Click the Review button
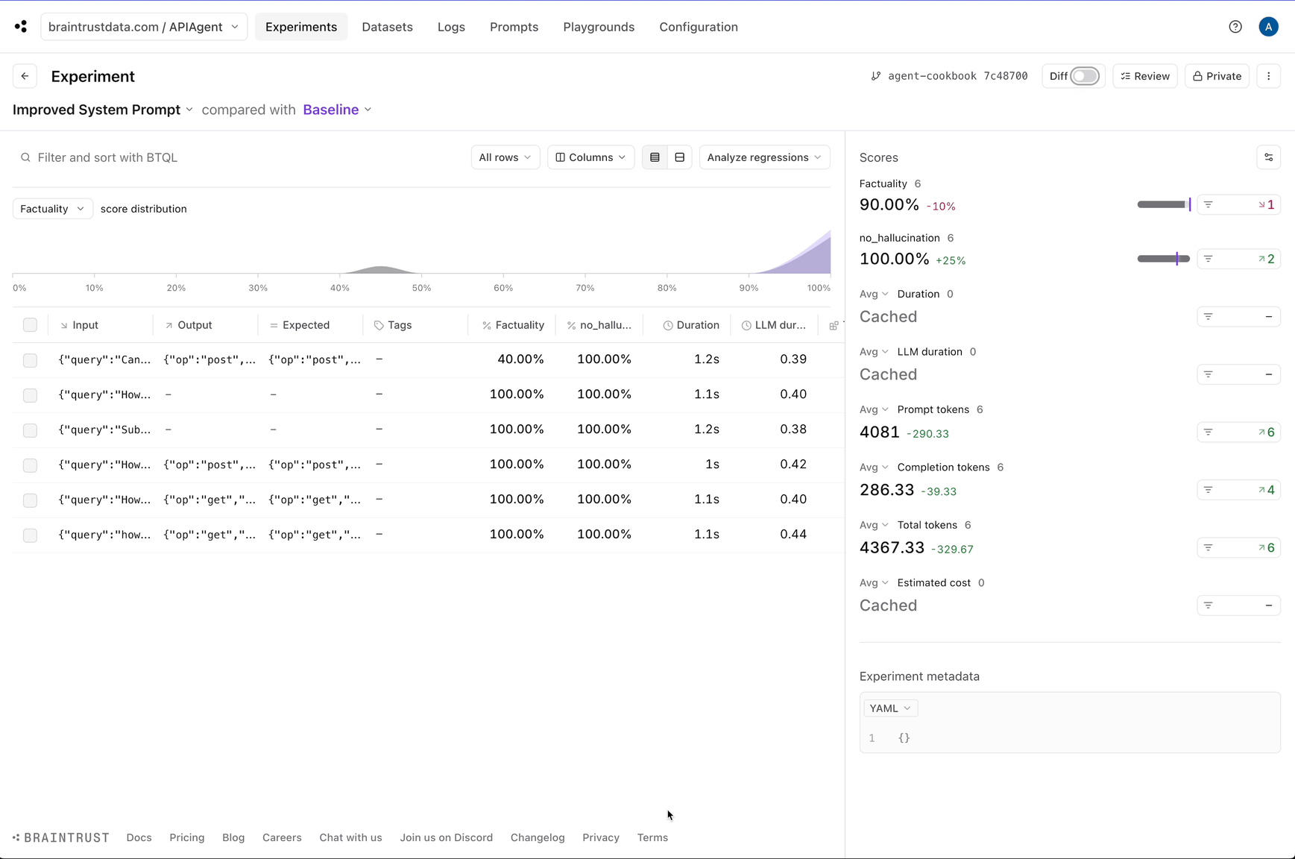Screen dimensions: 1295x859 tap(1144, 76)
